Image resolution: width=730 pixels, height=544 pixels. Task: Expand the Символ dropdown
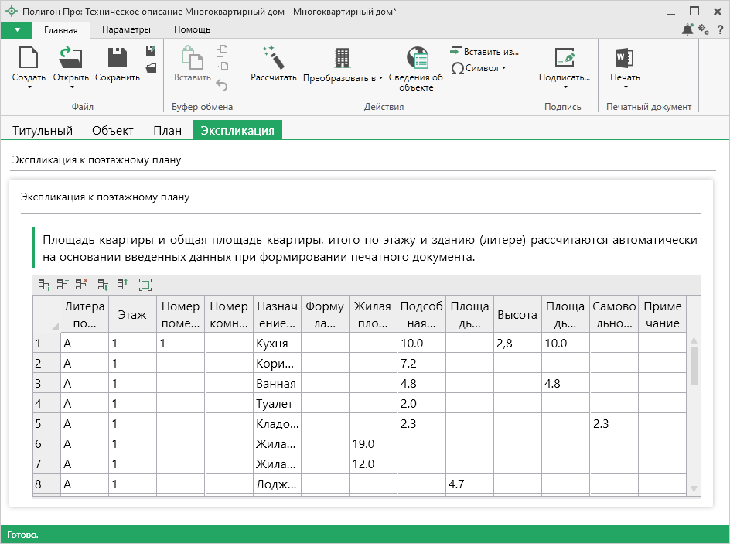(x=503, y=68)
